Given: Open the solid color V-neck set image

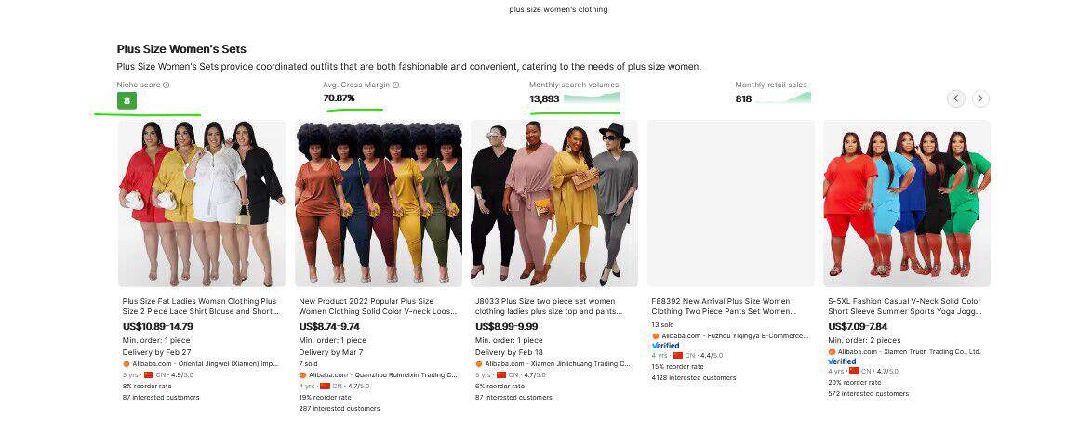Looking at the screenshot, I should (x=378, y=203).
